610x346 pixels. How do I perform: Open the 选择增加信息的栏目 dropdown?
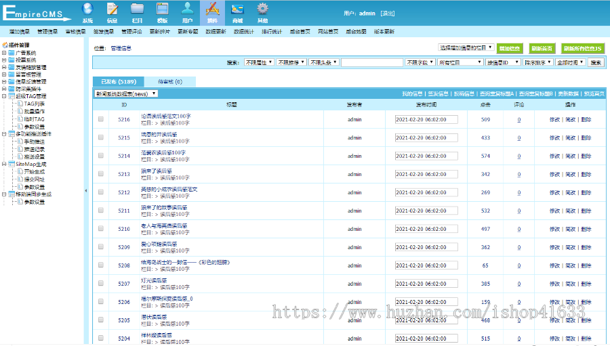(466, 48)
